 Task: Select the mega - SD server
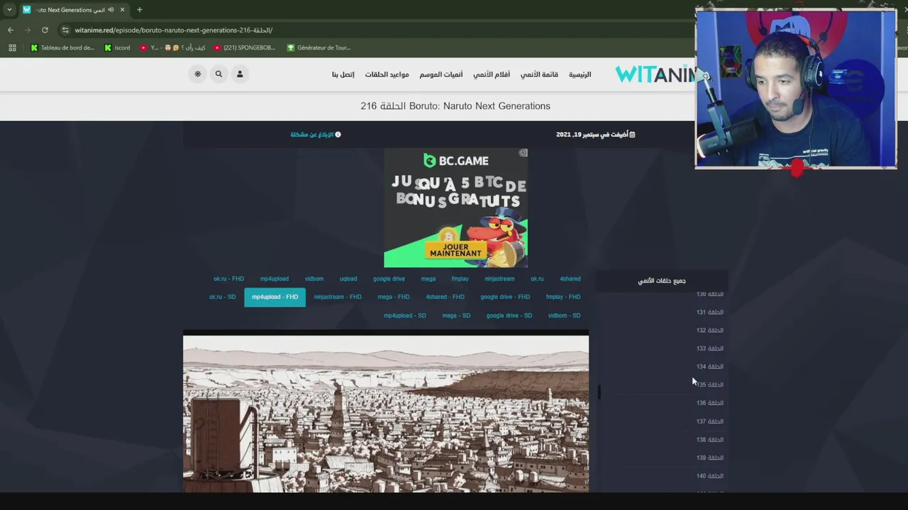pyautogui.click(x=456, y=315)
